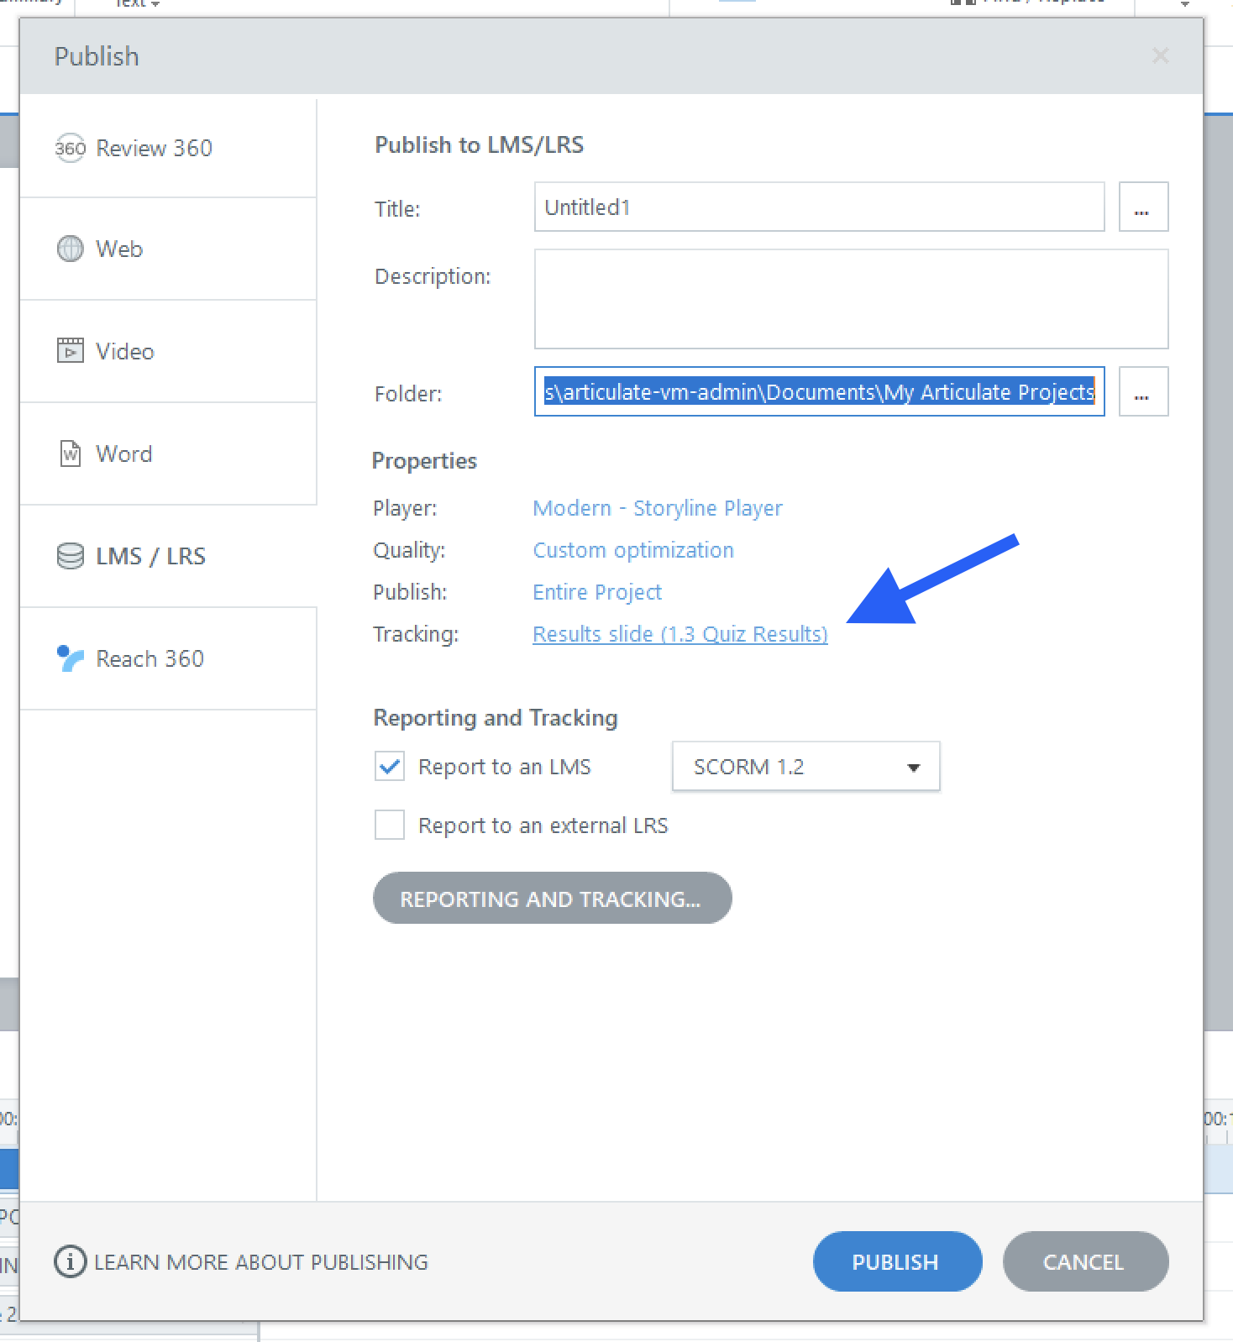Open the Results slide tracking link

[x=680, y=634]
